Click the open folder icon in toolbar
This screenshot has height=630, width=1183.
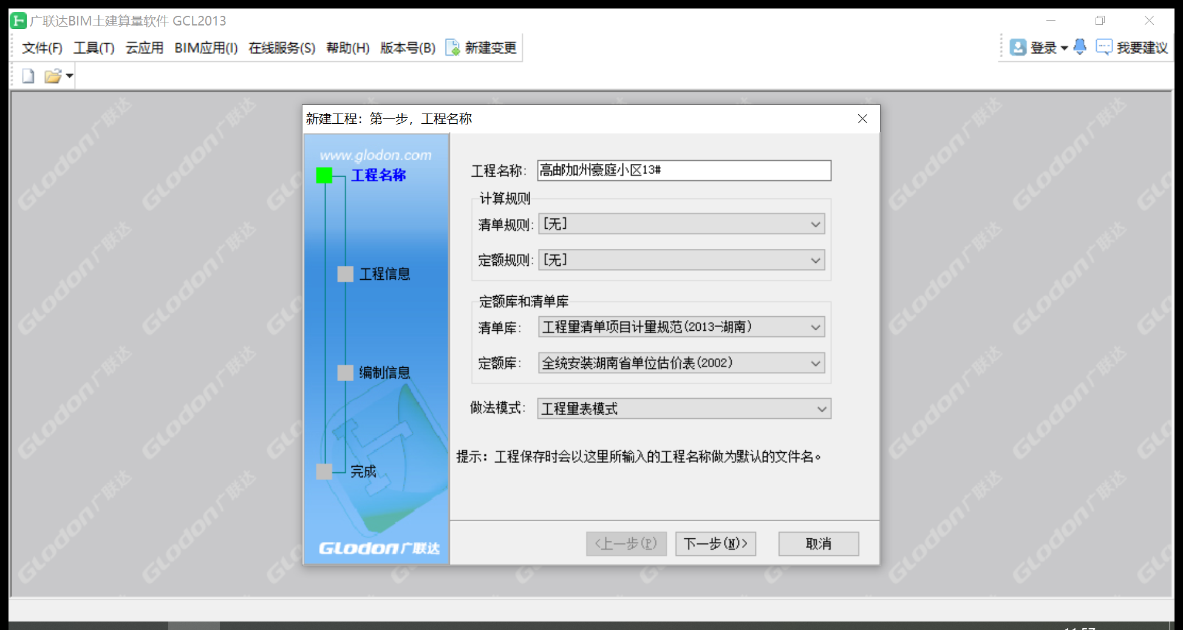pos(53,76)
